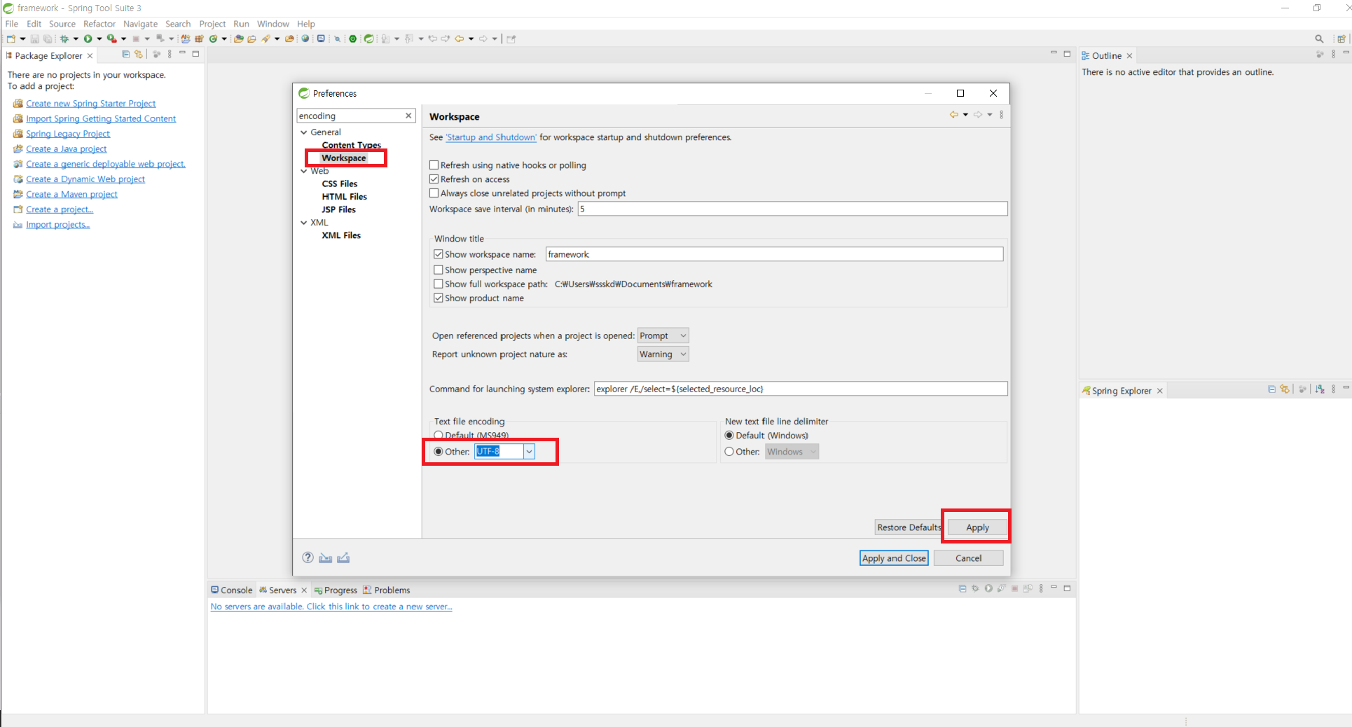Click the yellow Back arrow in main toolbar
Image resolution: width=1352 pixels, height=727 pixels.
(x=459, y=39)
